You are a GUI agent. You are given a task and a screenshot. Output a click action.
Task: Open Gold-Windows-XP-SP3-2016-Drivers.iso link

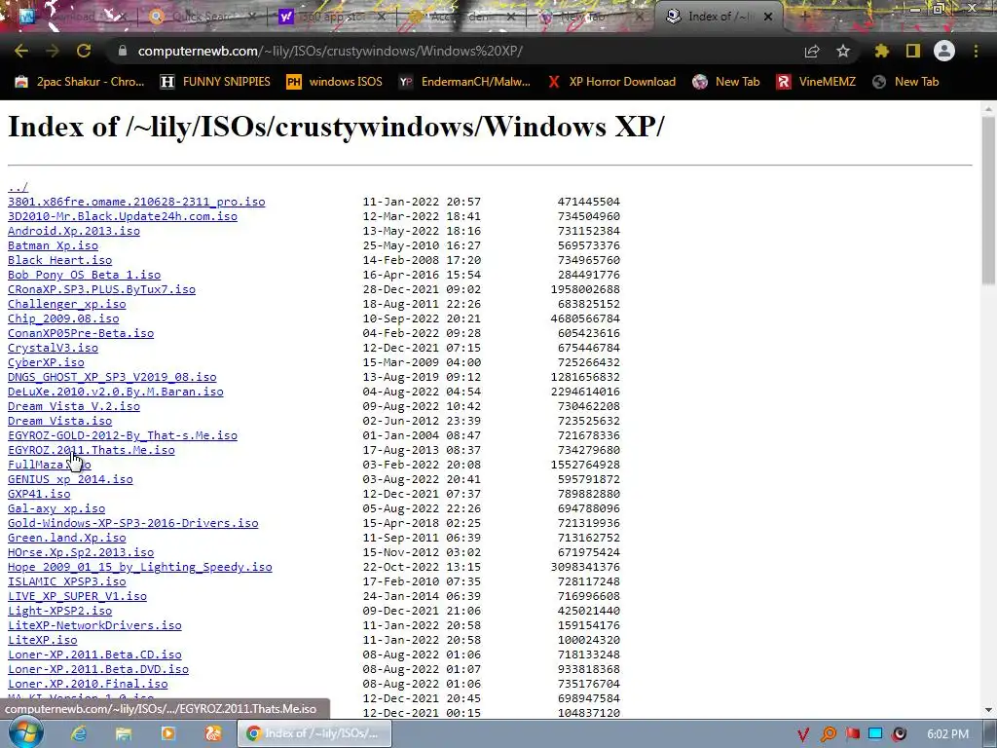132,523
